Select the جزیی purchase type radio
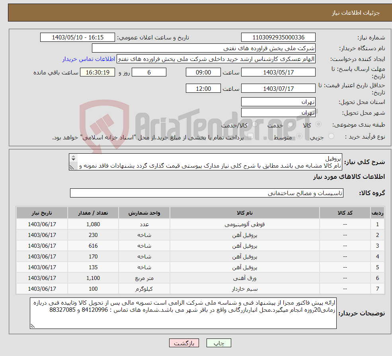Screen dimensions: 392x356 coord(331,136)
